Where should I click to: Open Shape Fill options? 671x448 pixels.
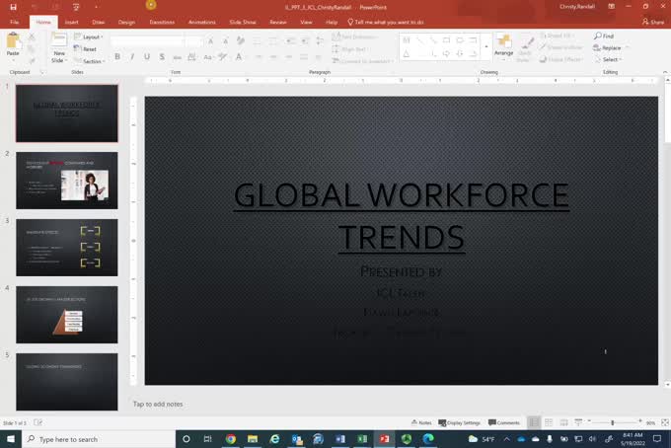point(557,36)
